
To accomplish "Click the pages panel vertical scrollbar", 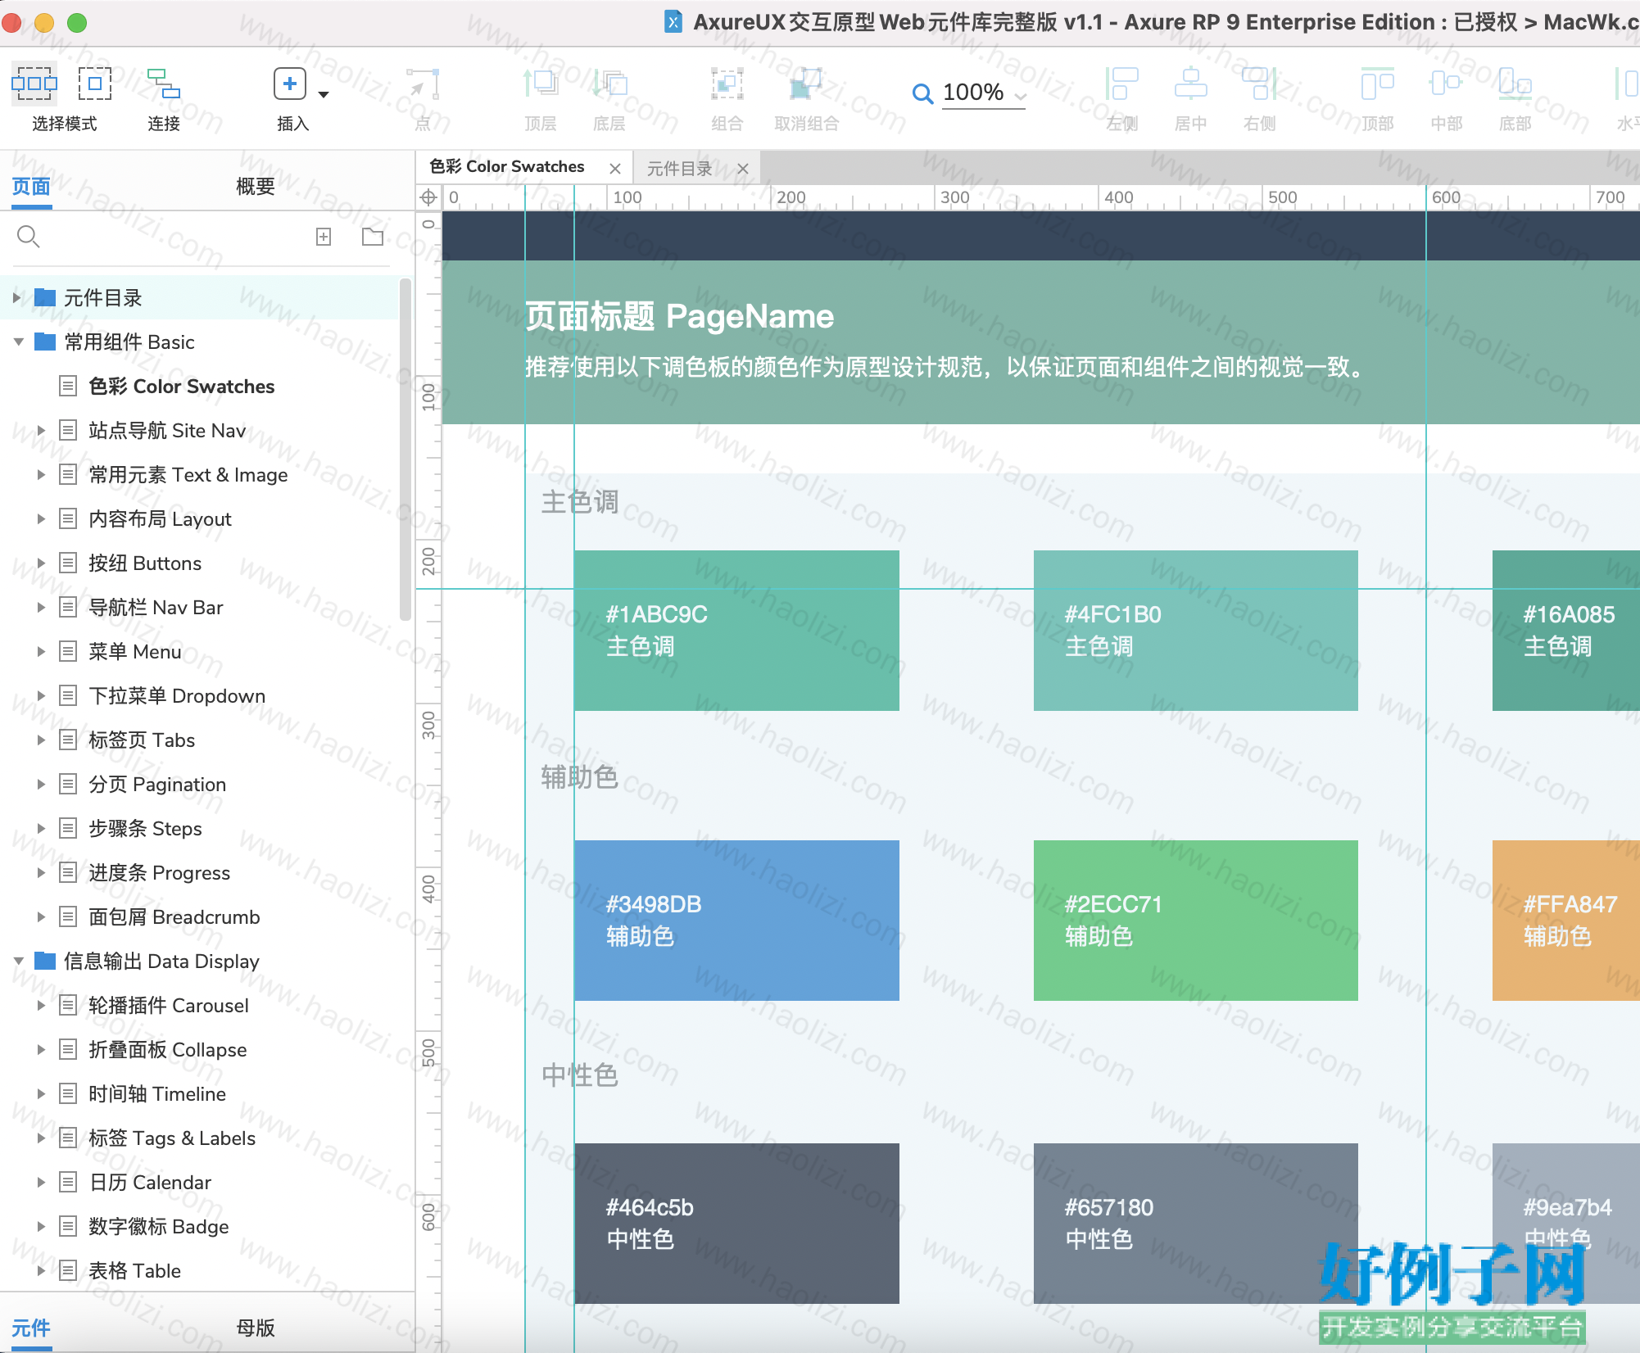I will [x=405, y=450].
